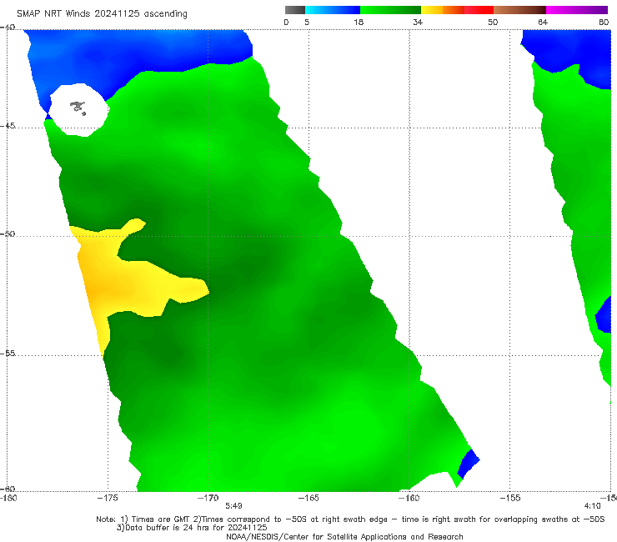617x542 pixels.
Task: Click the yellow-orange segment of the color bar
Action: [x=443, y=10]
